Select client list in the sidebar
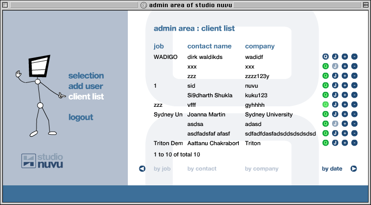 pyautogui.click(x=86, y=97)
